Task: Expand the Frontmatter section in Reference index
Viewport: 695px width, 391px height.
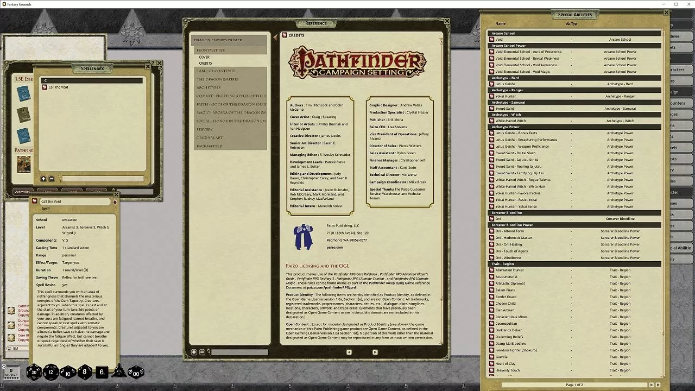Action: [231, 50]
